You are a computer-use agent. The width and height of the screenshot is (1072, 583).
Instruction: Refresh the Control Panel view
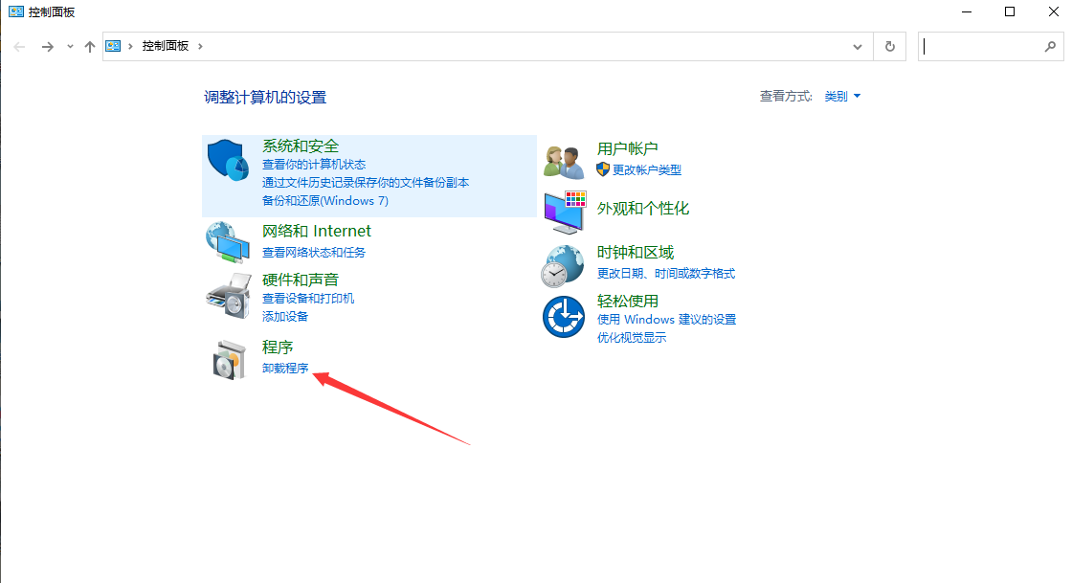coord(889,47)
